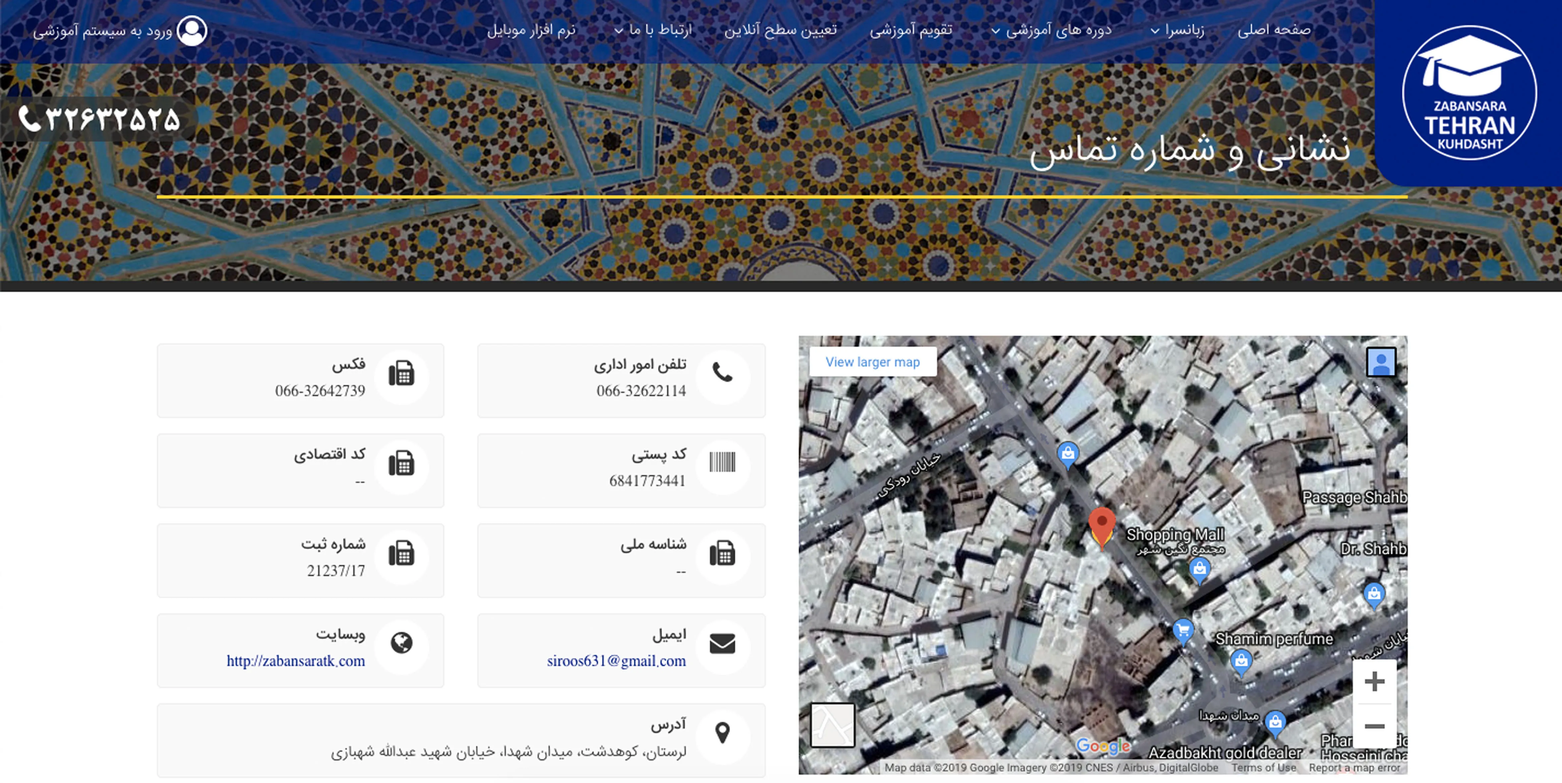1562x783 pixels.
Task: Zoom out on the map
Action: (x=1374, y=726)
